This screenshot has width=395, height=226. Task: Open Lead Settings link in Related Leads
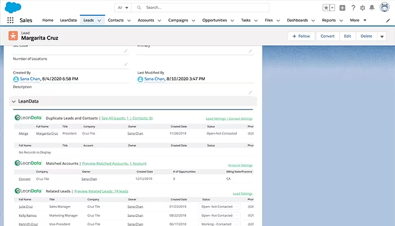[243, 193]
